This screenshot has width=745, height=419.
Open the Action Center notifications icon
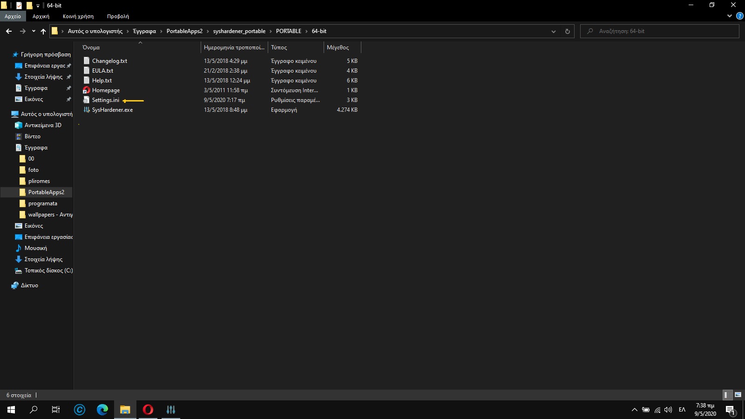click(x=730, y=410)
